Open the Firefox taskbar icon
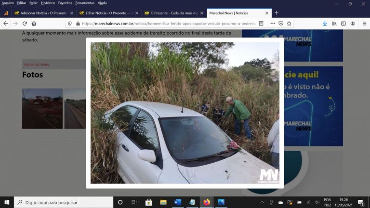The image size is (370, 208). coord(207,202)
